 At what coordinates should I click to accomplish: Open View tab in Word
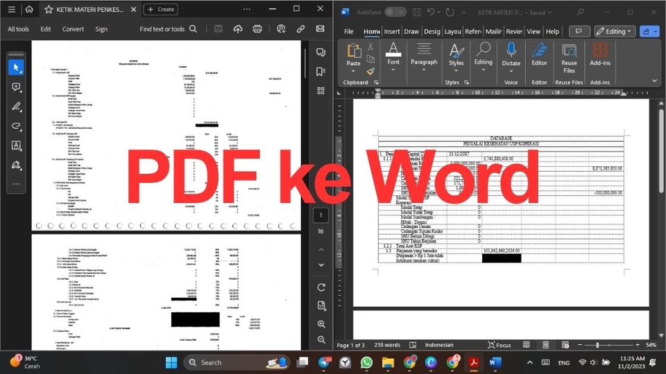(533, 31)
